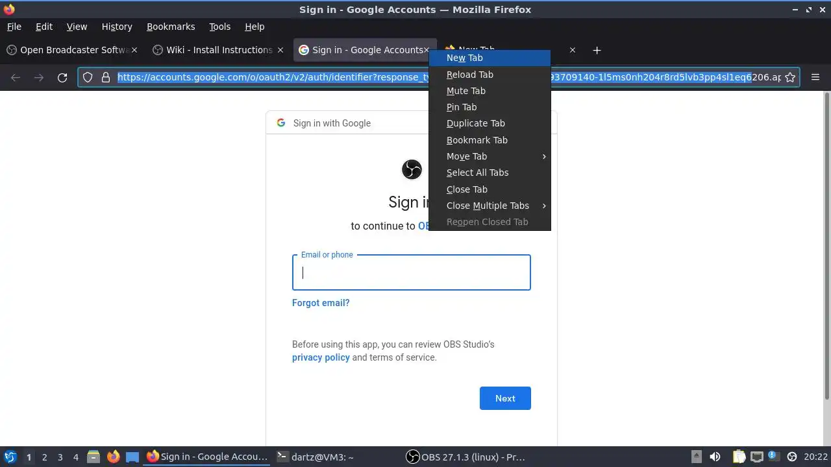Close the New Tab tab
Image resolution: width=831 pixels, height=467 pixels.
[572, 50]
